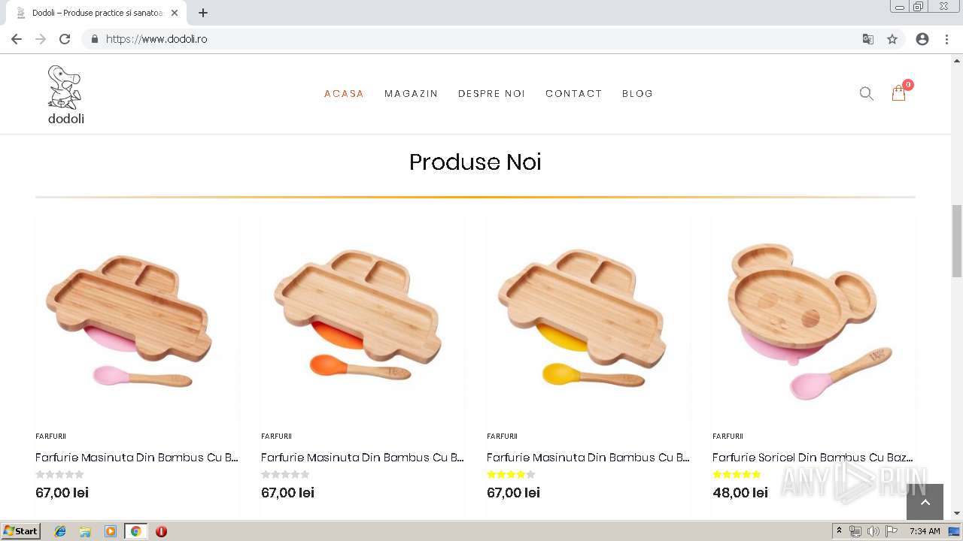Open the CONTACT page

[573, 94]
